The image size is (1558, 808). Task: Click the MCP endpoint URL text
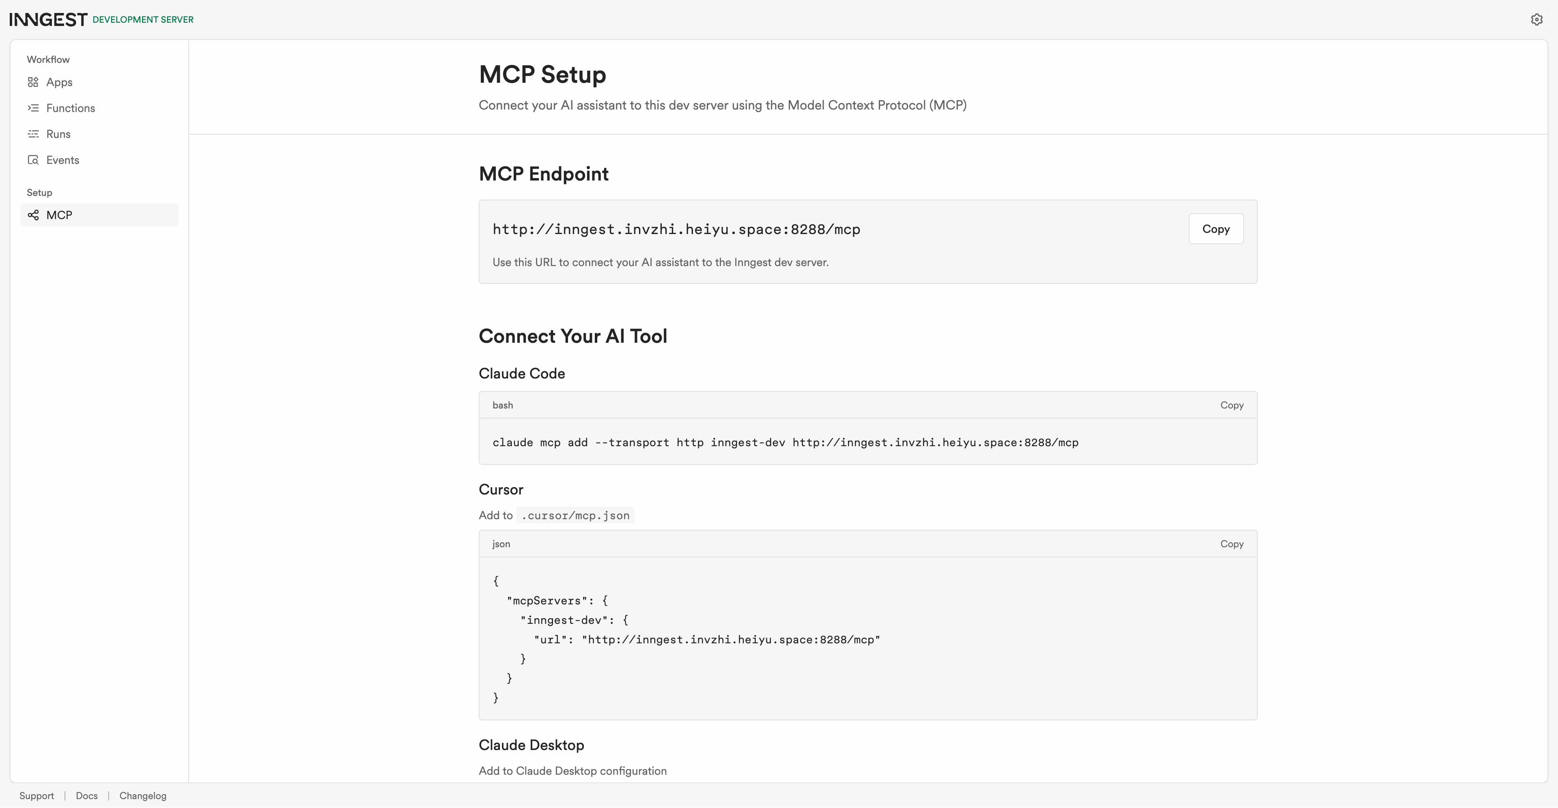point(676,230)
